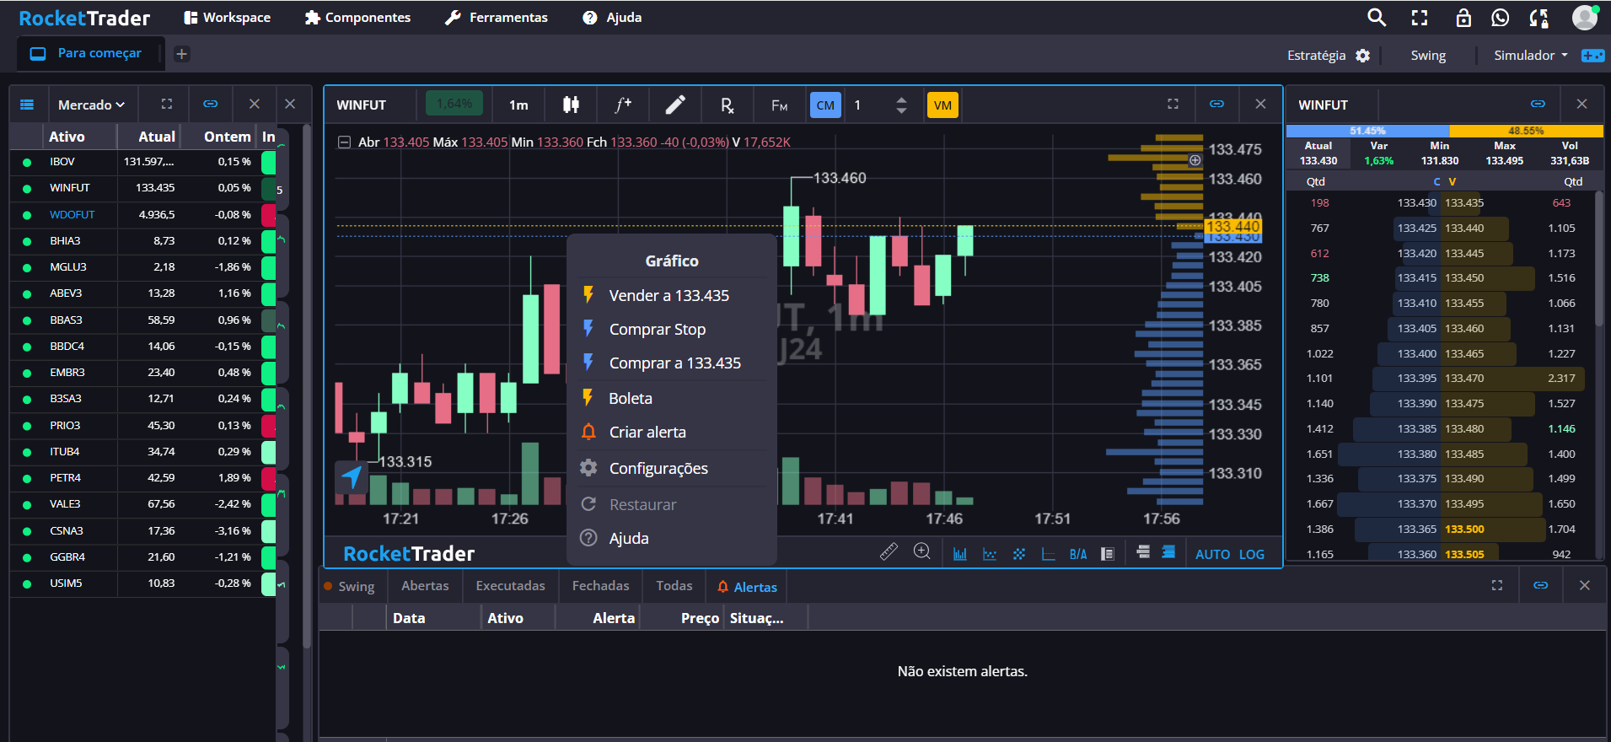Open the search magnifier in top bar

coord(1376,17)
